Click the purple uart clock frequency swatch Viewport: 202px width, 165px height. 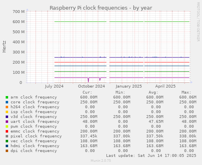pos(7,122)
